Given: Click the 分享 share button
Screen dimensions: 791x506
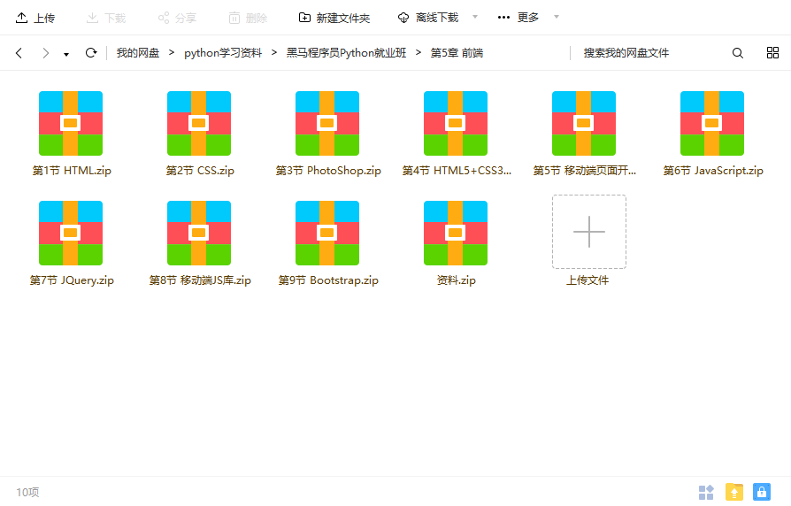Looking at the screenshot, I should click(177, 19).
